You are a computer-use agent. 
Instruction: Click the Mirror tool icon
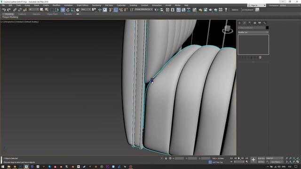pos(157,10)
